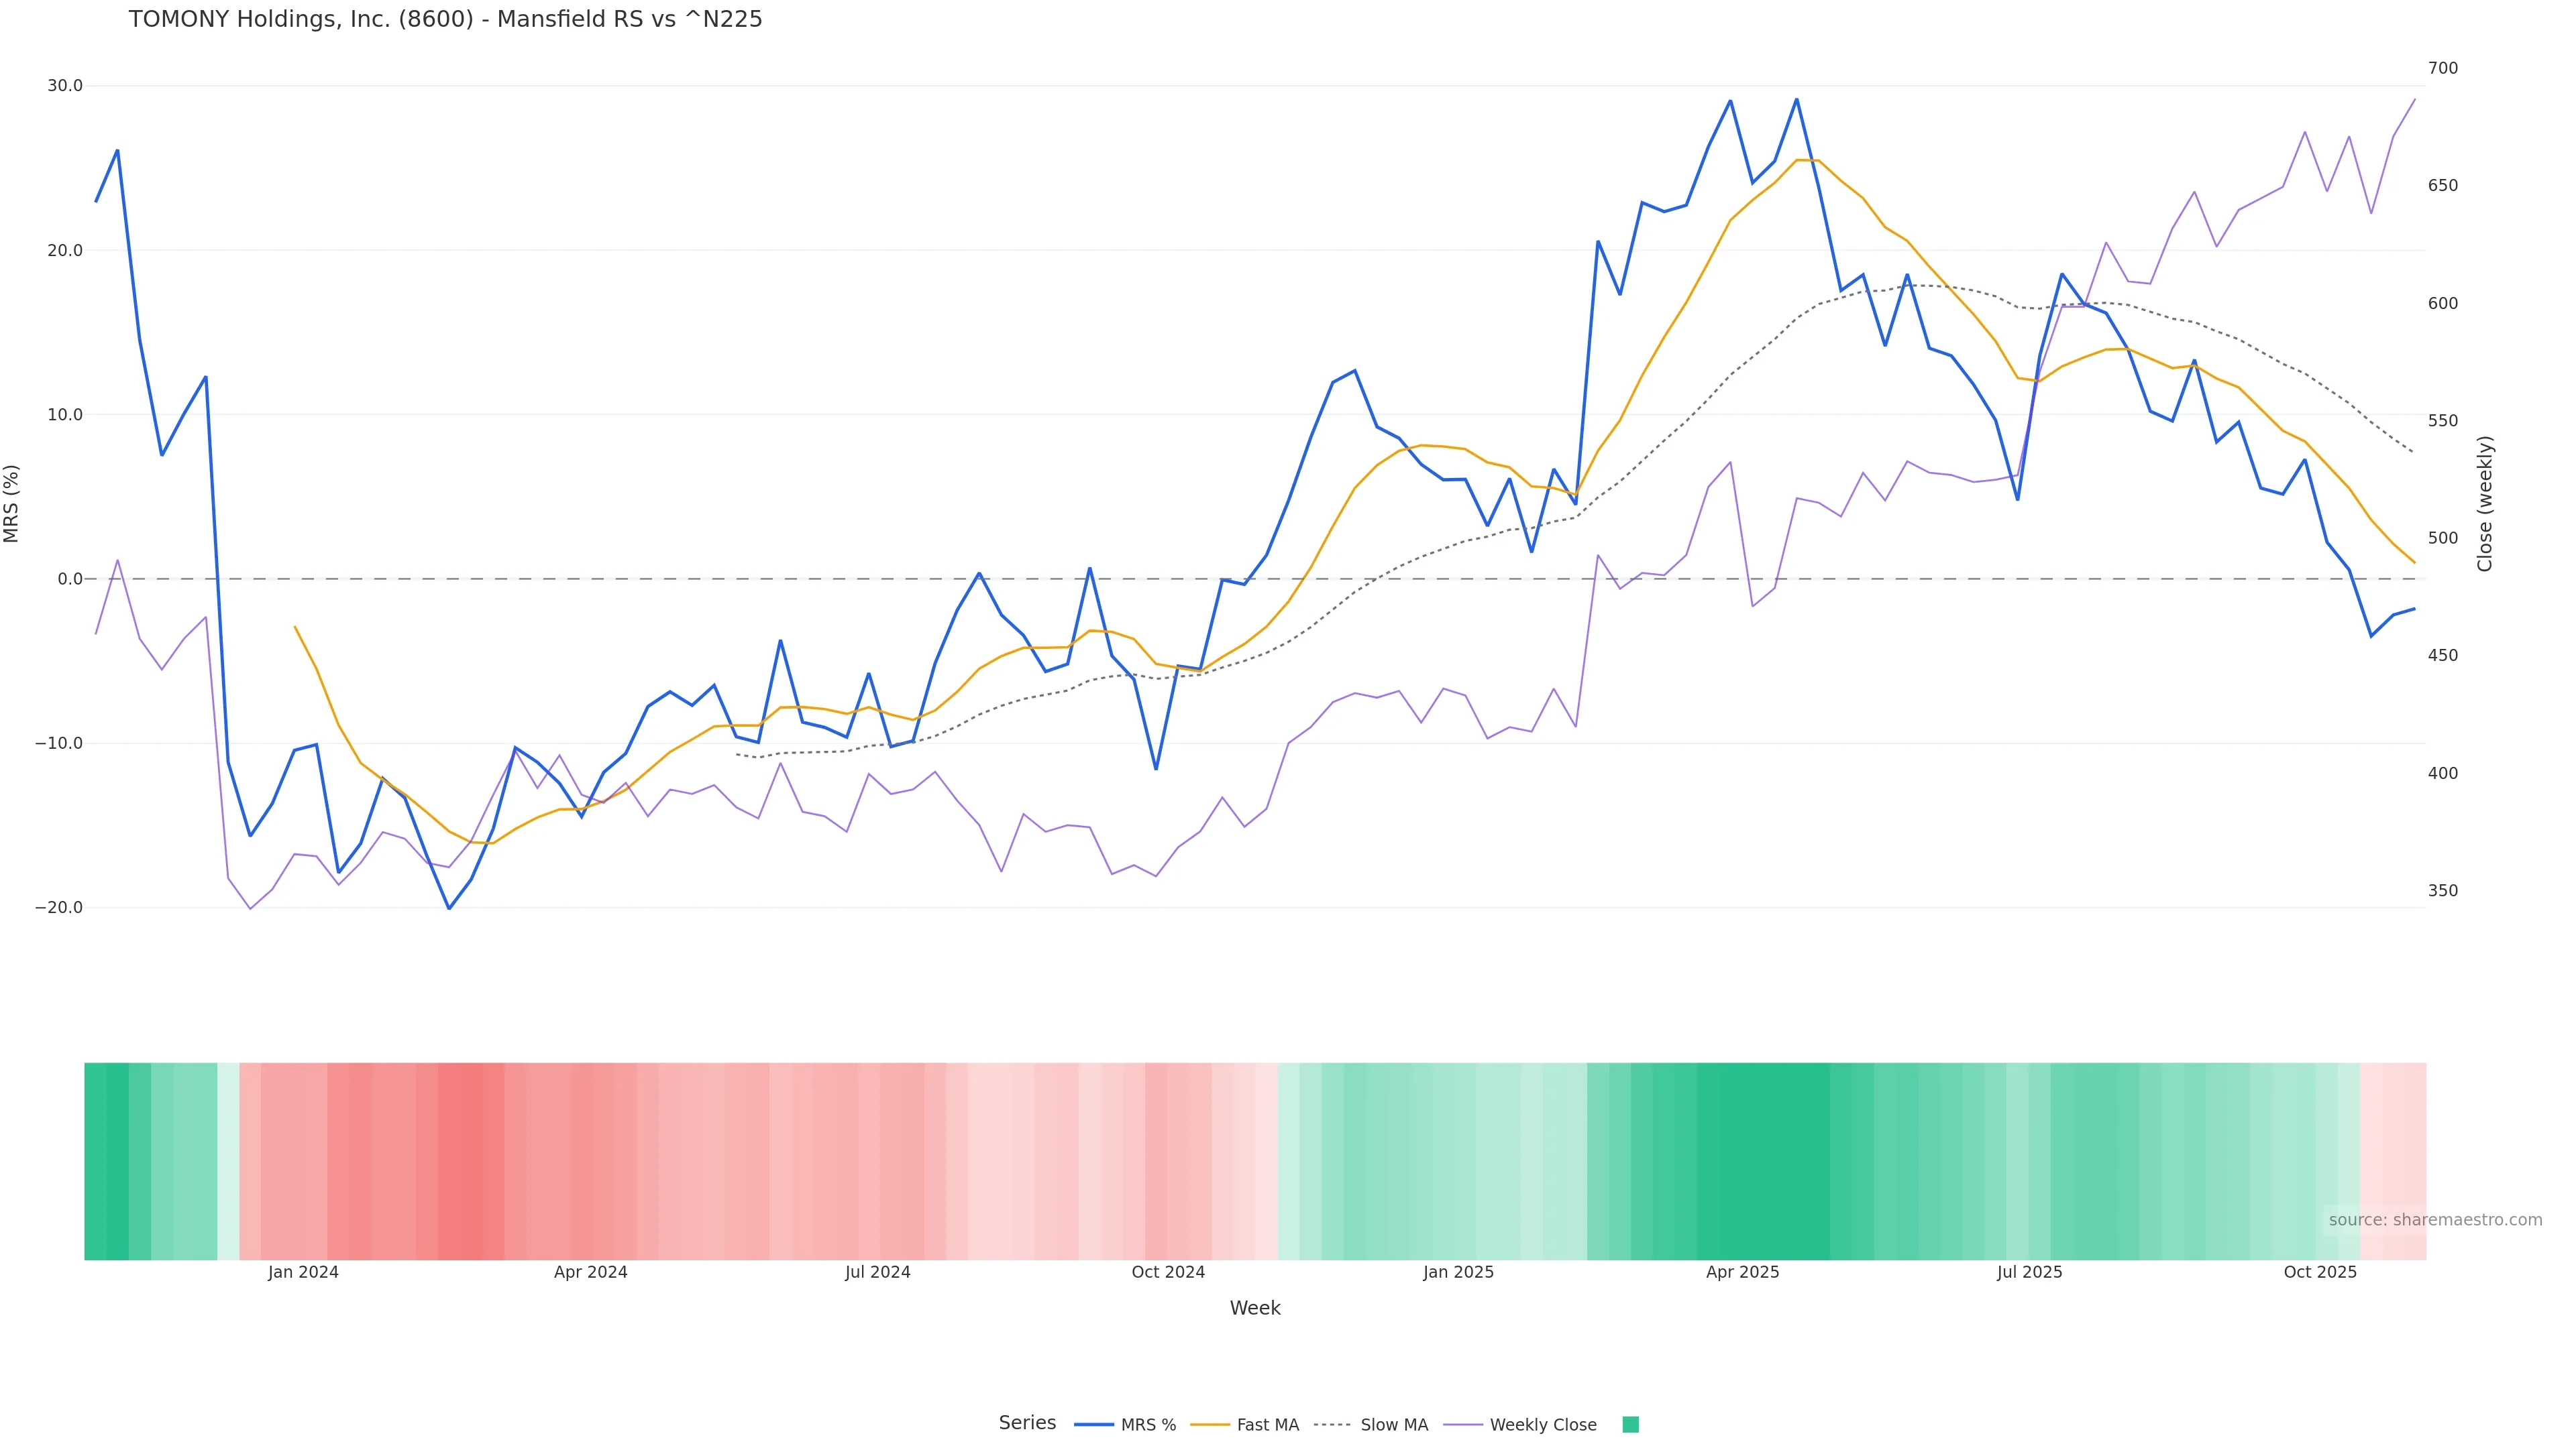Select the Jan 2024 x-axis tick label
This screenshot has width=2576, height=1448.
pos(303,1272)
